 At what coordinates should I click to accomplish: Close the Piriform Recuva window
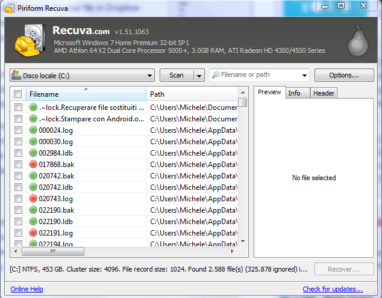pyautogui.click(x=363, y=6)
